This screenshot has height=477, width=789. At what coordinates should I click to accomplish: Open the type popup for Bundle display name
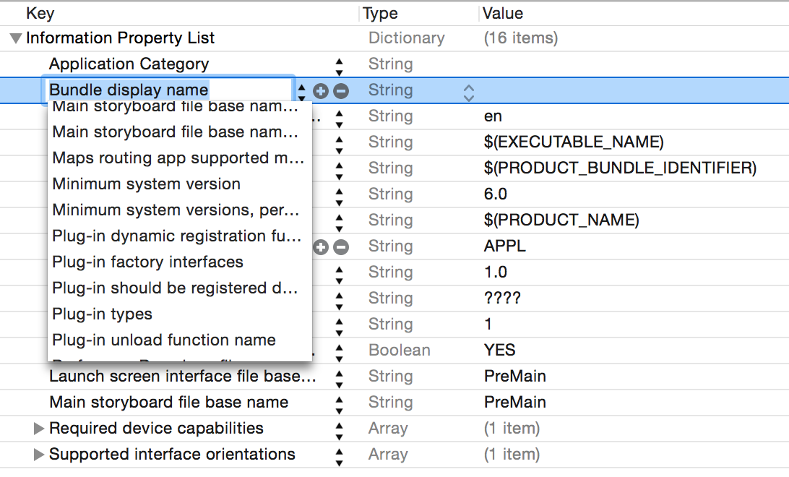click(x=469, y=92)
